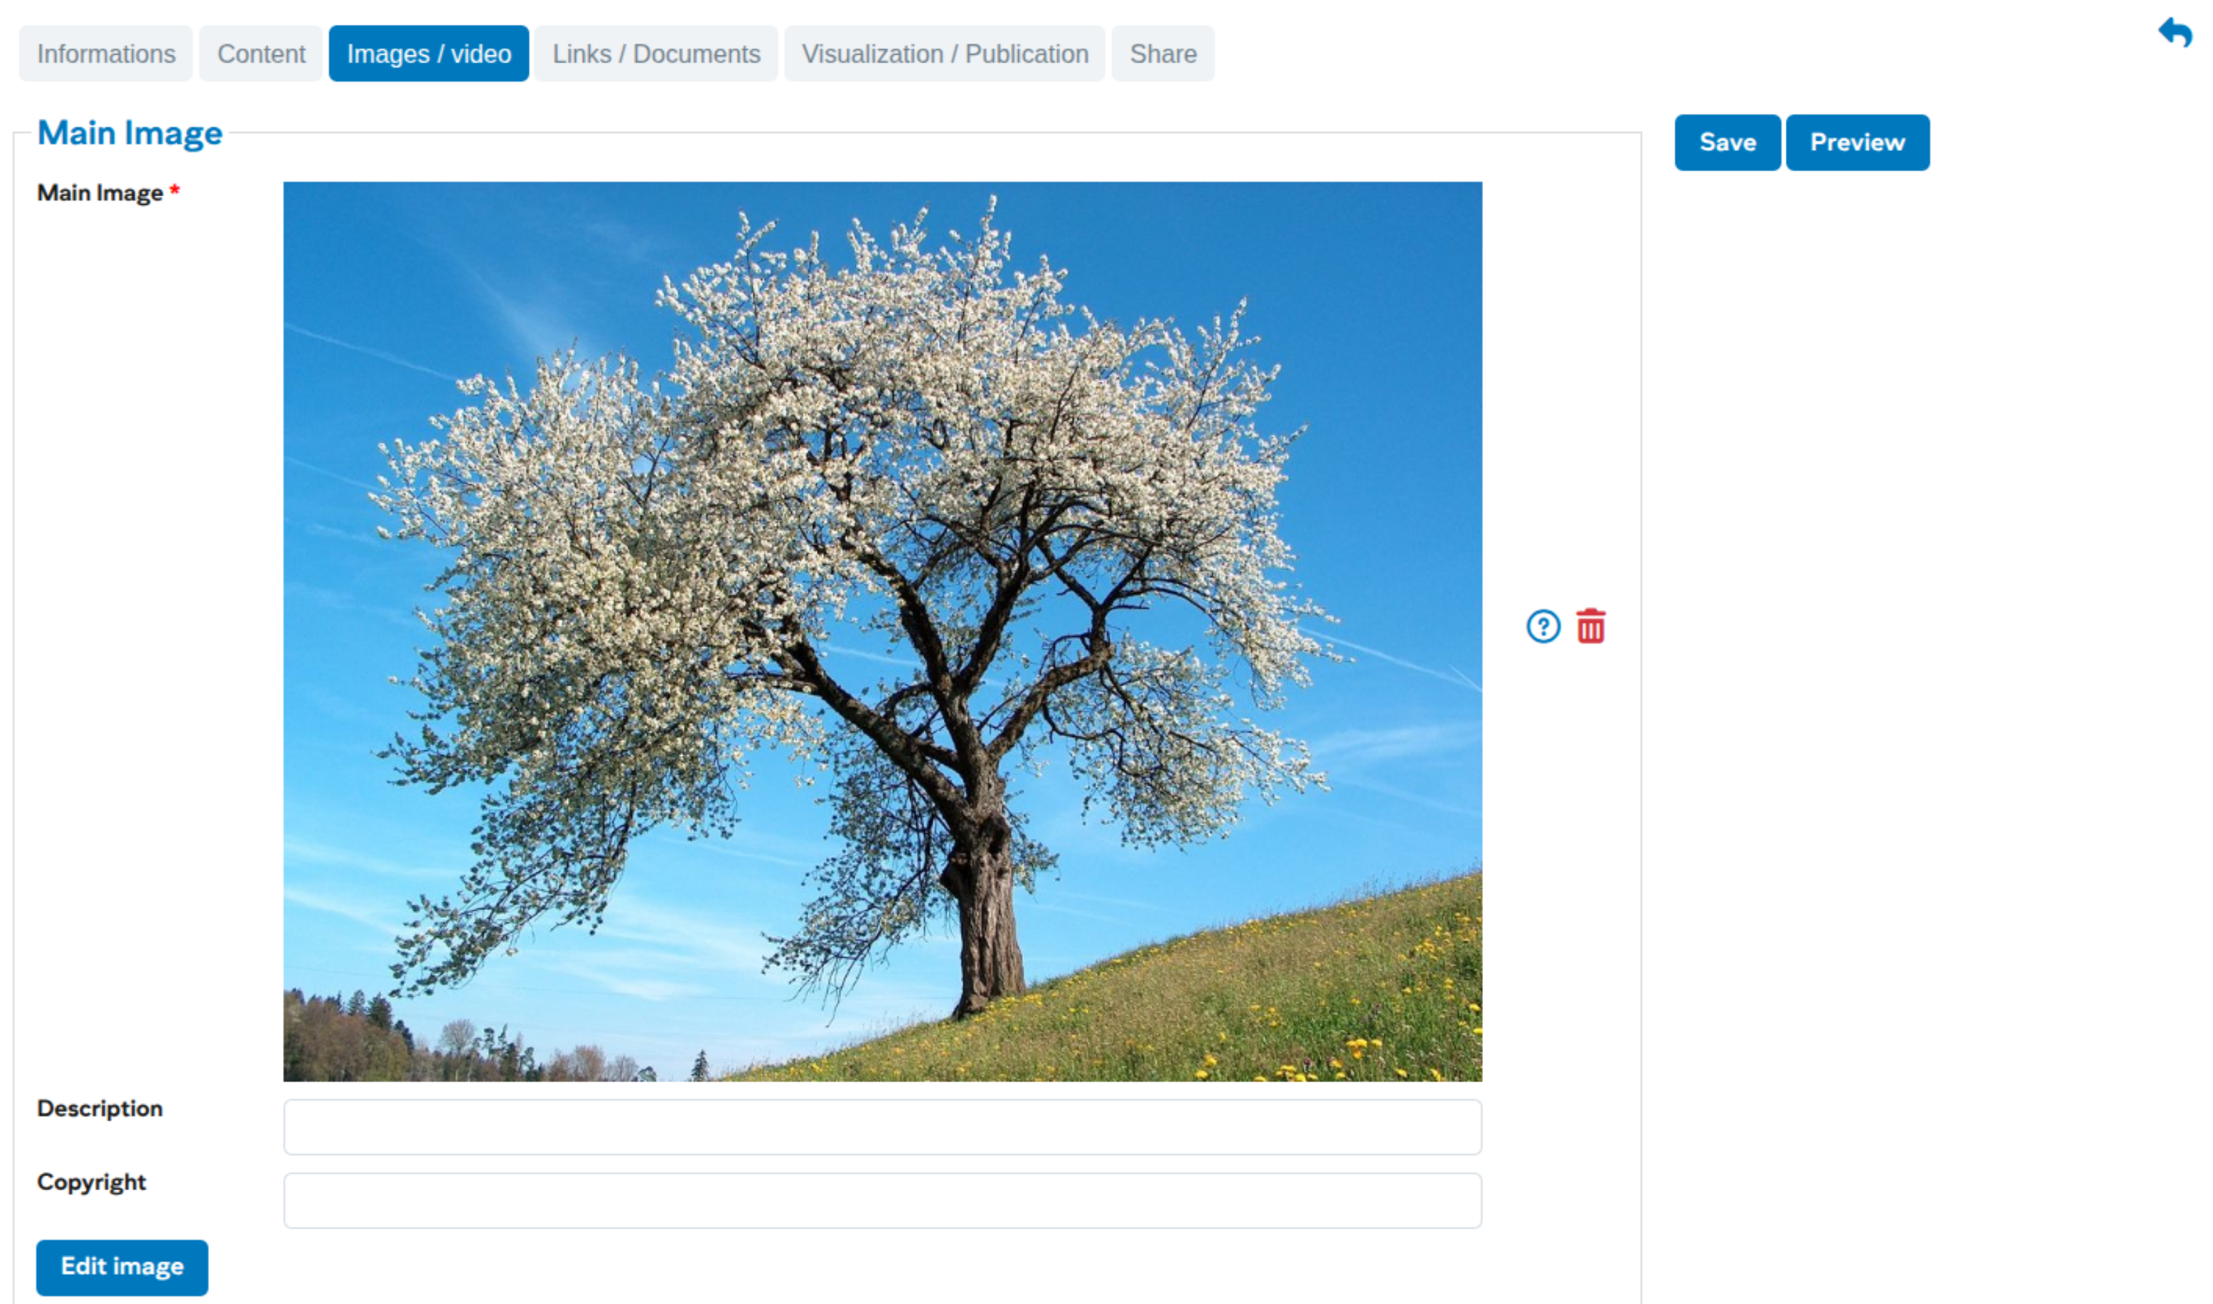This screenshot has width=2213, height=1304.
Task: Click the Edit image button
Action: (122, 1266)
